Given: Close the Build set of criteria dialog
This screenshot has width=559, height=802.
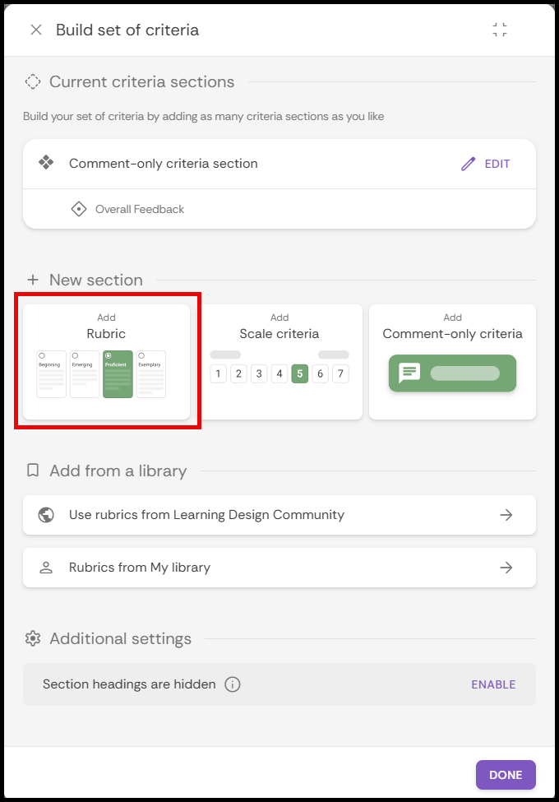Looking at the screenshot, I should (x=36, y=30).
